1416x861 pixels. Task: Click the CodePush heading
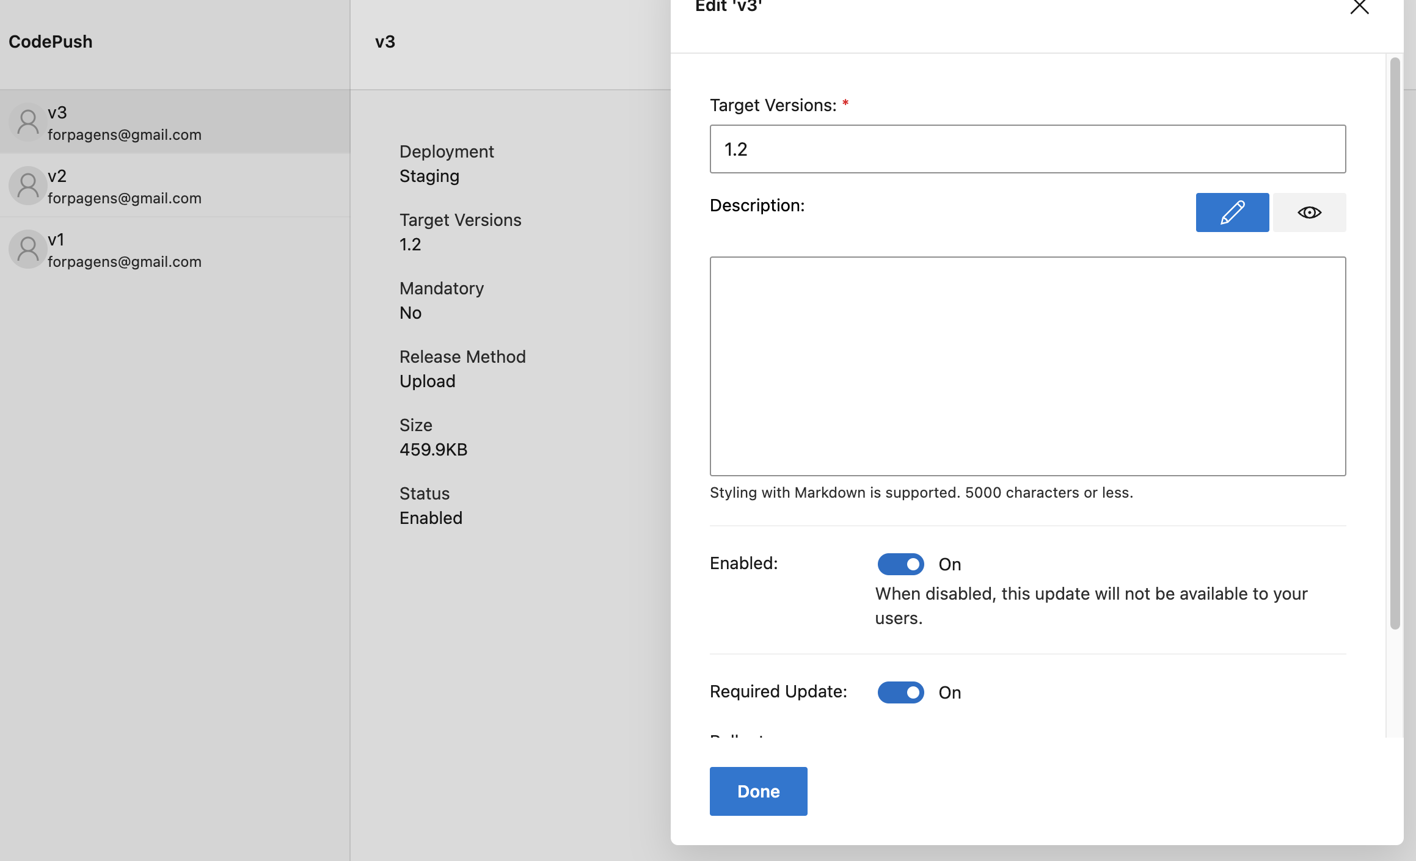click(51, 42)
